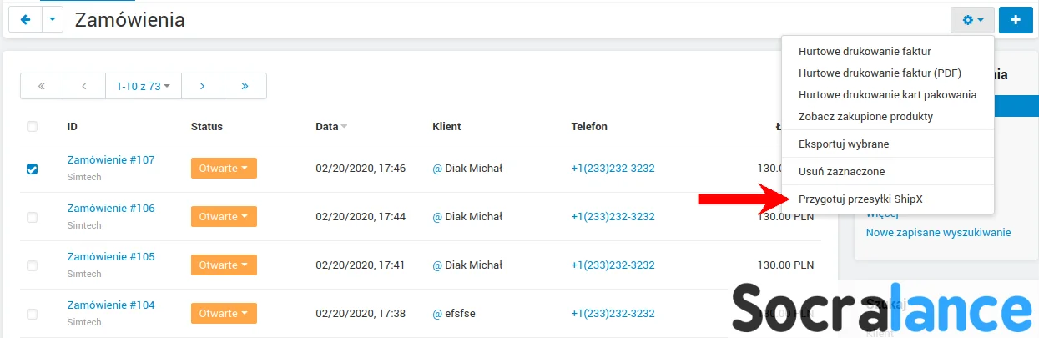Jump to the last page of orders

click(245, 86)
